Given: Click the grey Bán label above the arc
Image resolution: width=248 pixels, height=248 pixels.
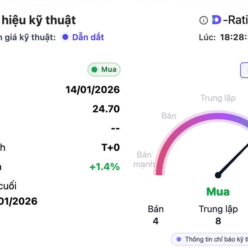Looking at the screenshot, I should pos(169,116).
